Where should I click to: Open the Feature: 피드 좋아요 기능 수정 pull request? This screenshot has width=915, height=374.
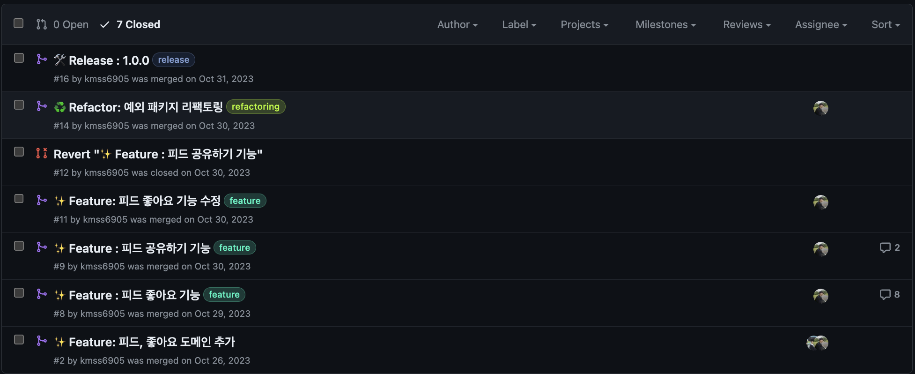pyautogui.click(x=145, y=201)
